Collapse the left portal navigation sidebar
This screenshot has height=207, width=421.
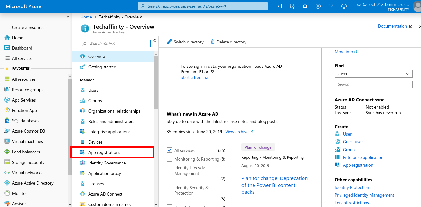[68, 17]
